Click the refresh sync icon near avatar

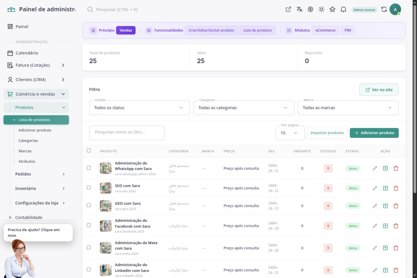(x=384, y=9)
